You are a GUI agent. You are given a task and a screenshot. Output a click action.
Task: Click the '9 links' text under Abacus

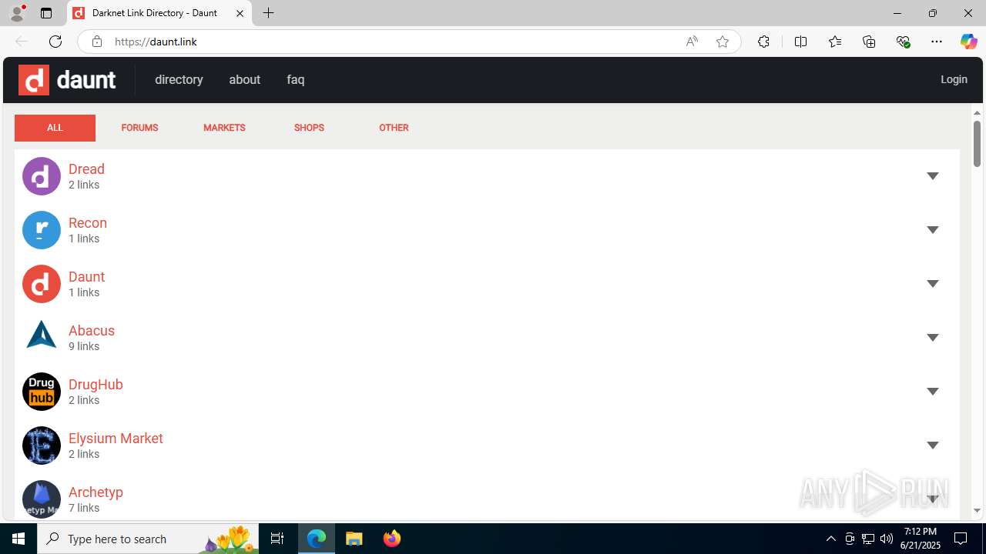pos(84,346)
